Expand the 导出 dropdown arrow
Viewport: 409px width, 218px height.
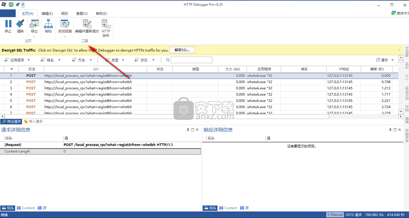(34, 36)
